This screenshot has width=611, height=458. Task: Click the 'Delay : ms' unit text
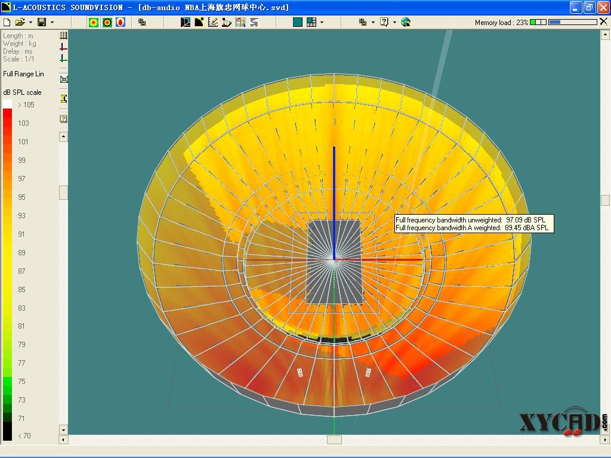18,51
